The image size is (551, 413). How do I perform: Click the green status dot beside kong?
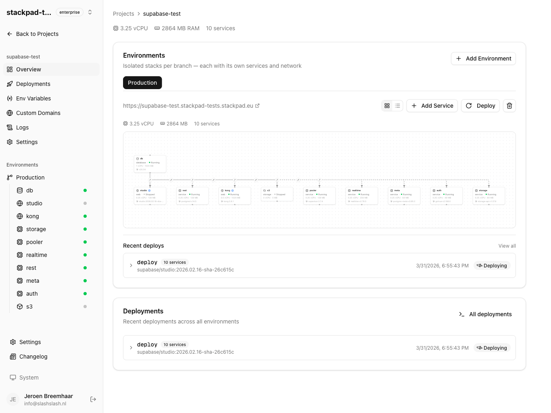click(85, 216)
